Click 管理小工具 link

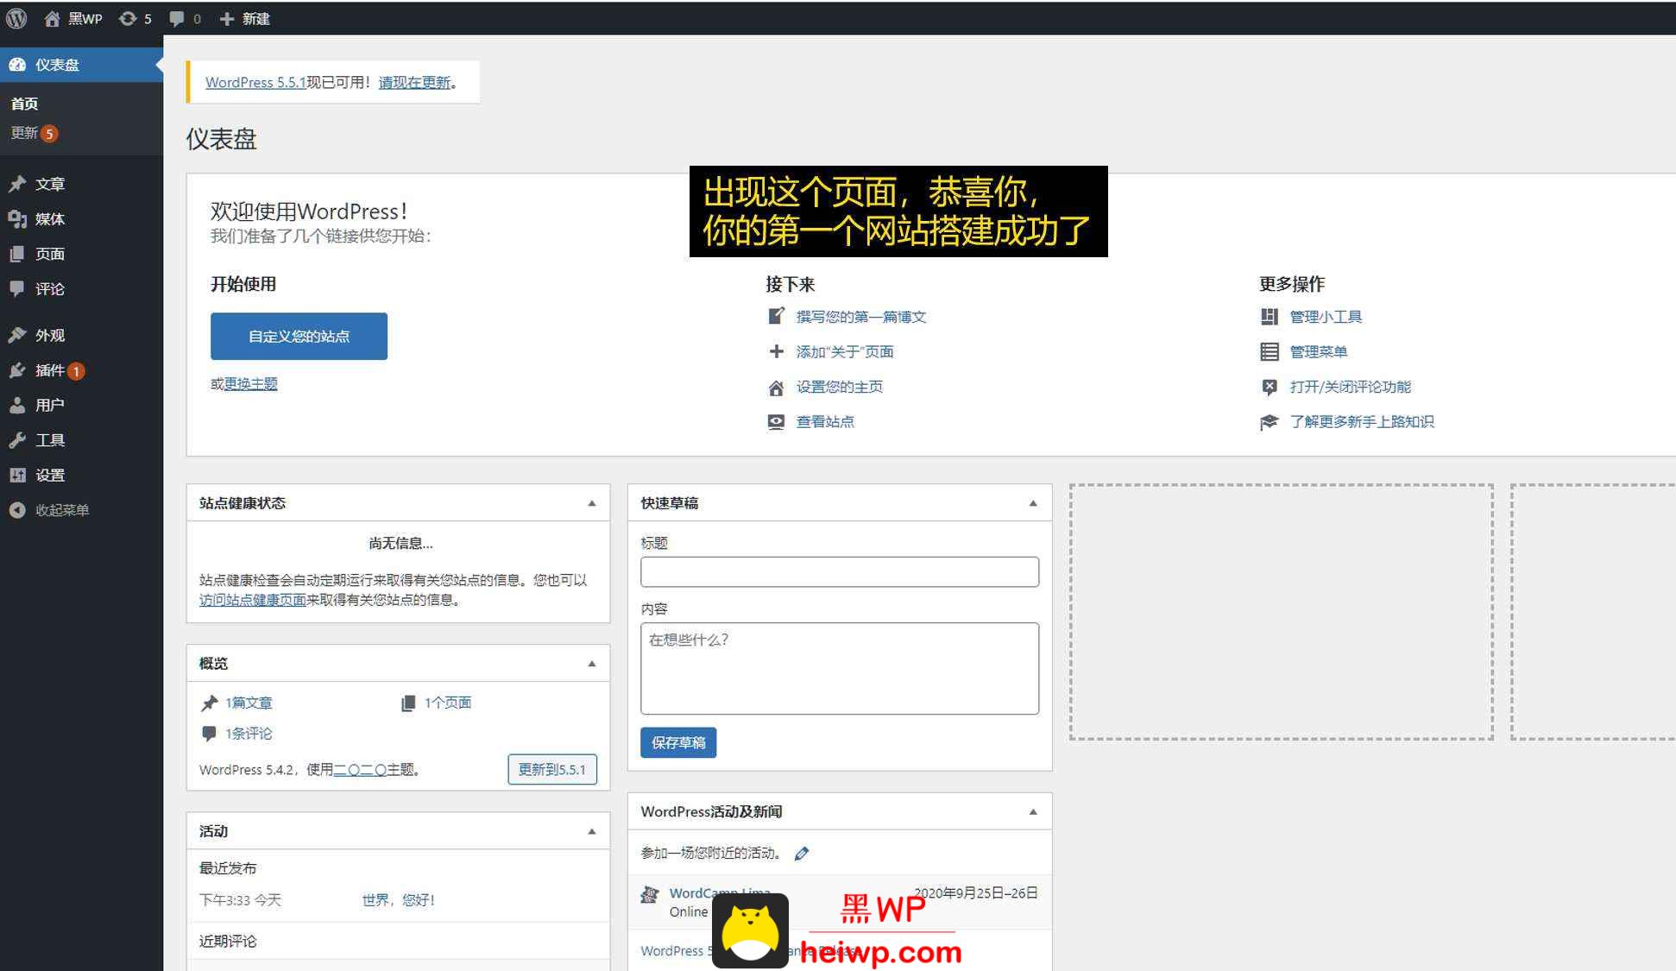[1326, 317]
